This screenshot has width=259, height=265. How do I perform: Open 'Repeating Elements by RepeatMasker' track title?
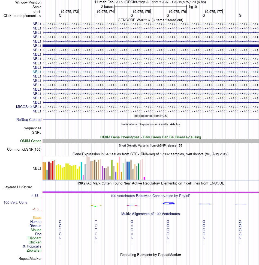150,255
